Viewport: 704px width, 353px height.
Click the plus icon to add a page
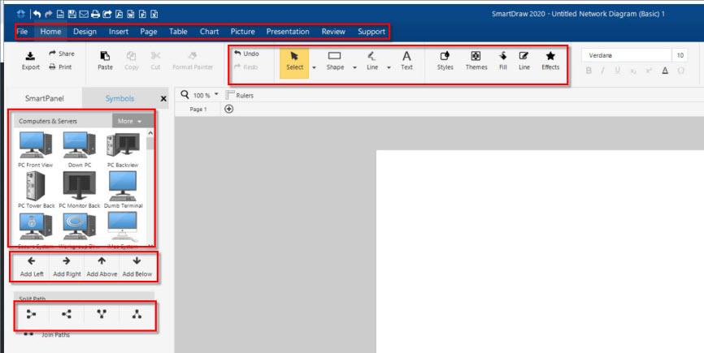tap(228, 109)
